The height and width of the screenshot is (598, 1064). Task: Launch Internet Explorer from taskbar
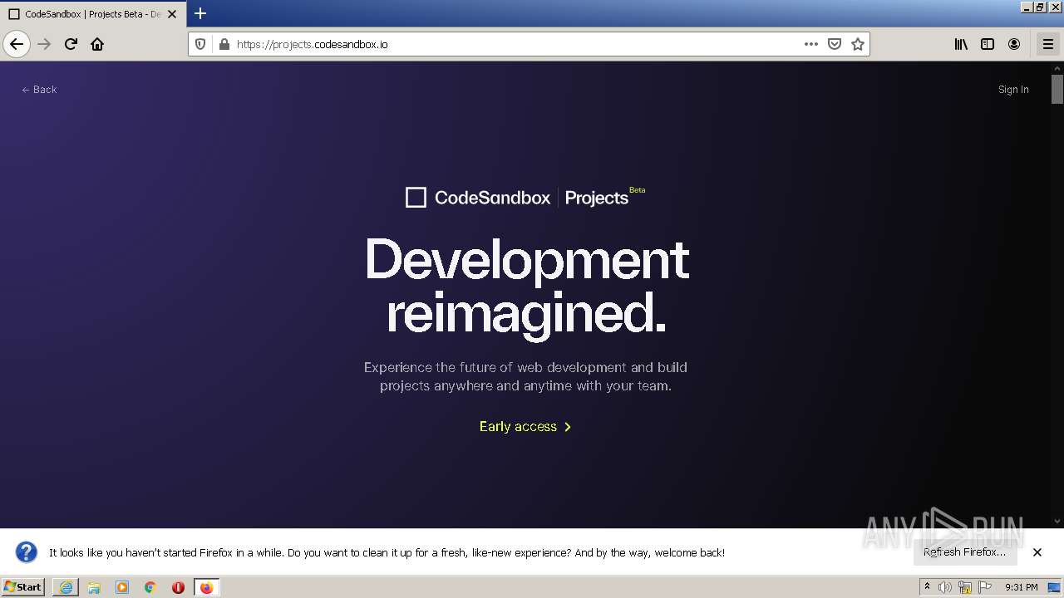pyautogui.click(x=66, y=587)
